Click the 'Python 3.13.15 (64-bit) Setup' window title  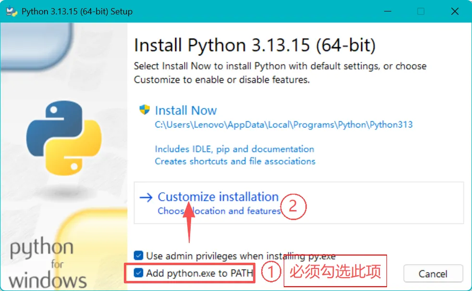click(77, 12)
